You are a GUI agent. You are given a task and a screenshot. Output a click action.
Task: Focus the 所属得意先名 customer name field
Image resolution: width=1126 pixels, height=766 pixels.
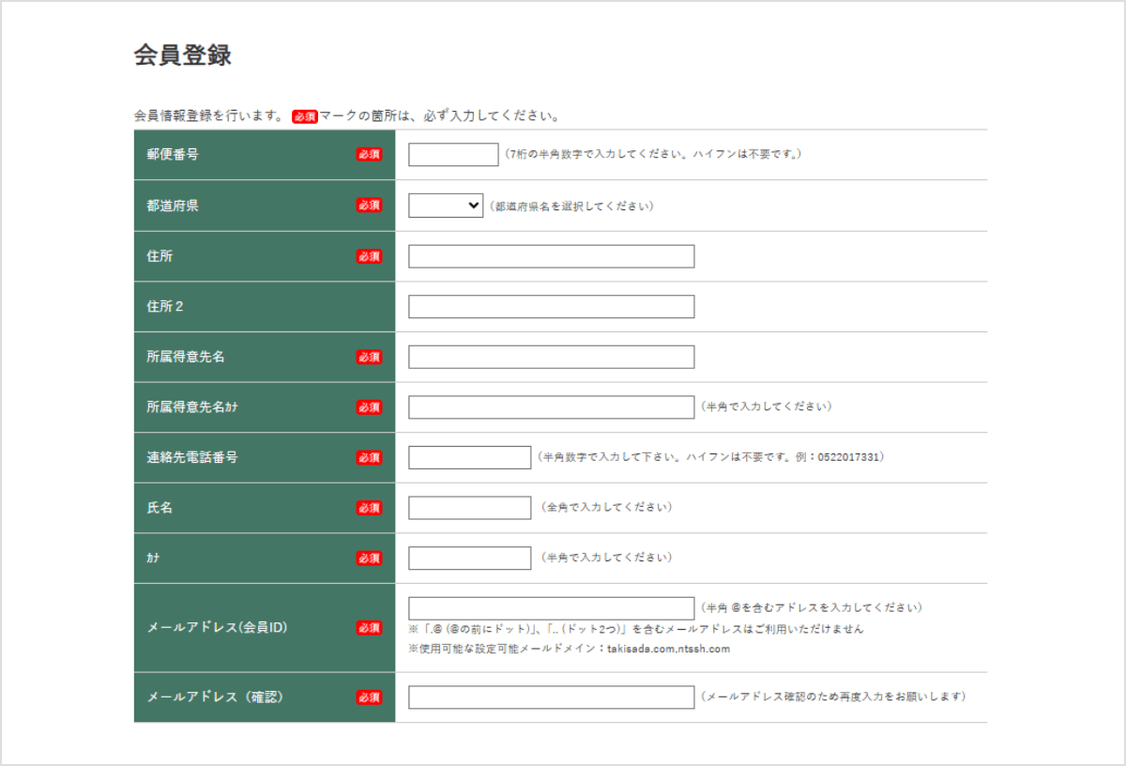[x=550, y=356]
